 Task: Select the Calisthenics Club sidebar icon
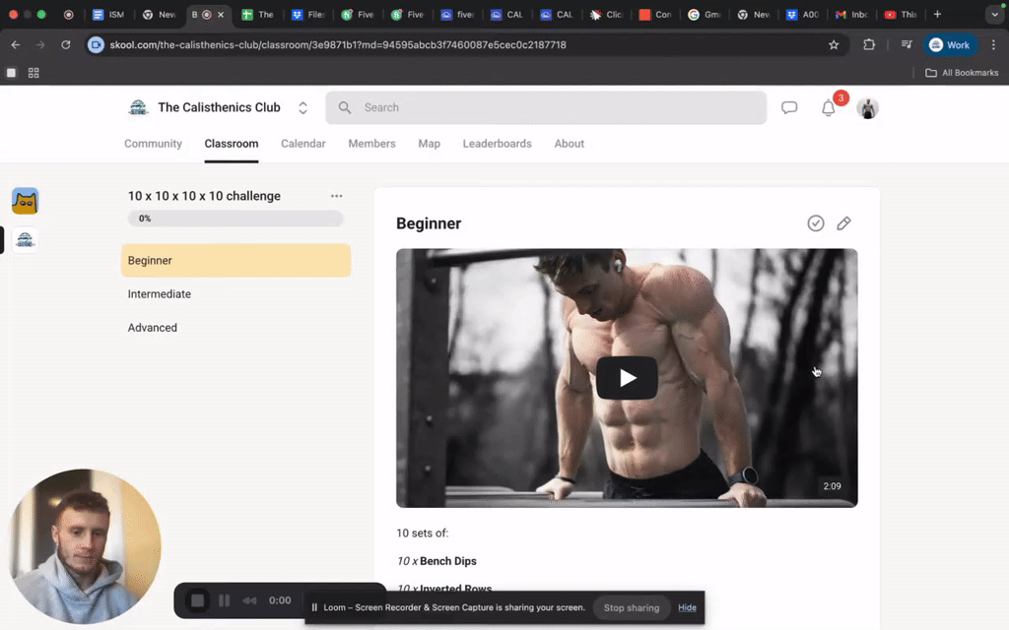tap(25, 240)
